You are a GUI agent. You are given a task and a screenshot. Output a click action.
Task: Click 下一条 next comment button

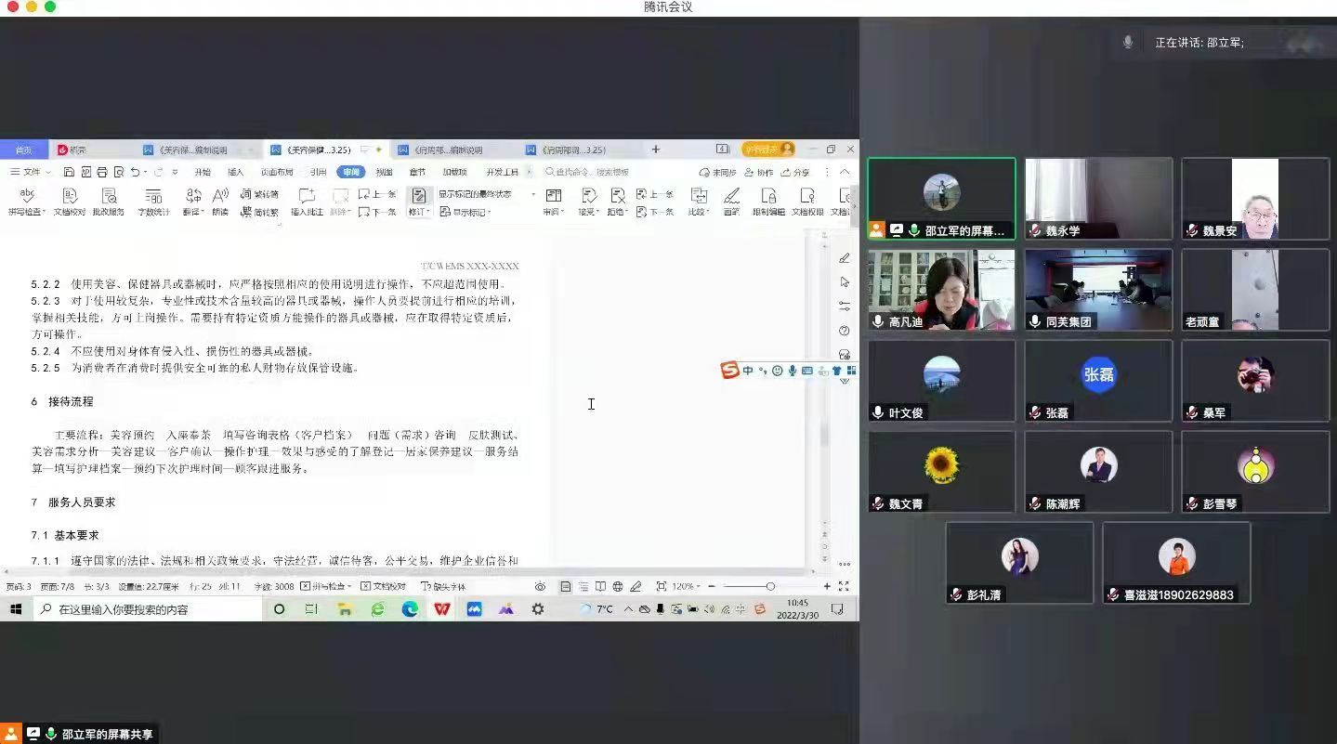[x=377, y=212]
